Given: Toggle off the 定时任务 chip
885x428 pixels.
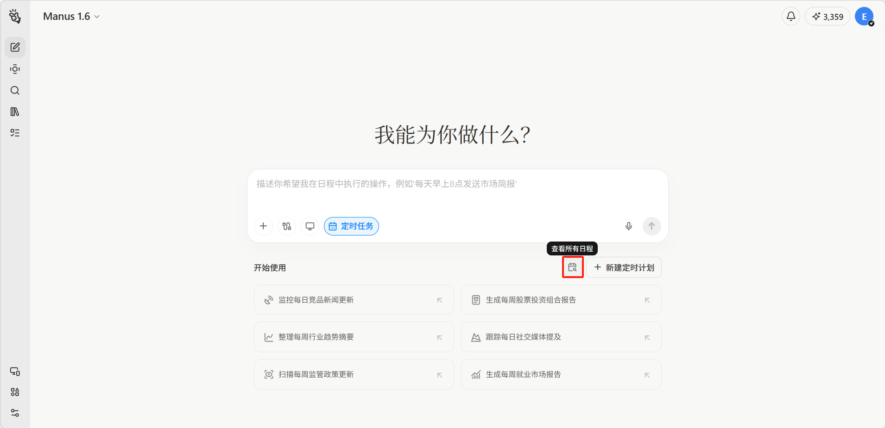Looking at the screenshot, I should coord(351,226).
